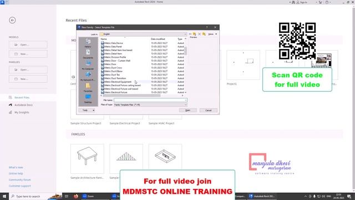Click the delete X icon in dialog toolbar
355x200 pixels.
pyautogui.click(x=199, y=34)
